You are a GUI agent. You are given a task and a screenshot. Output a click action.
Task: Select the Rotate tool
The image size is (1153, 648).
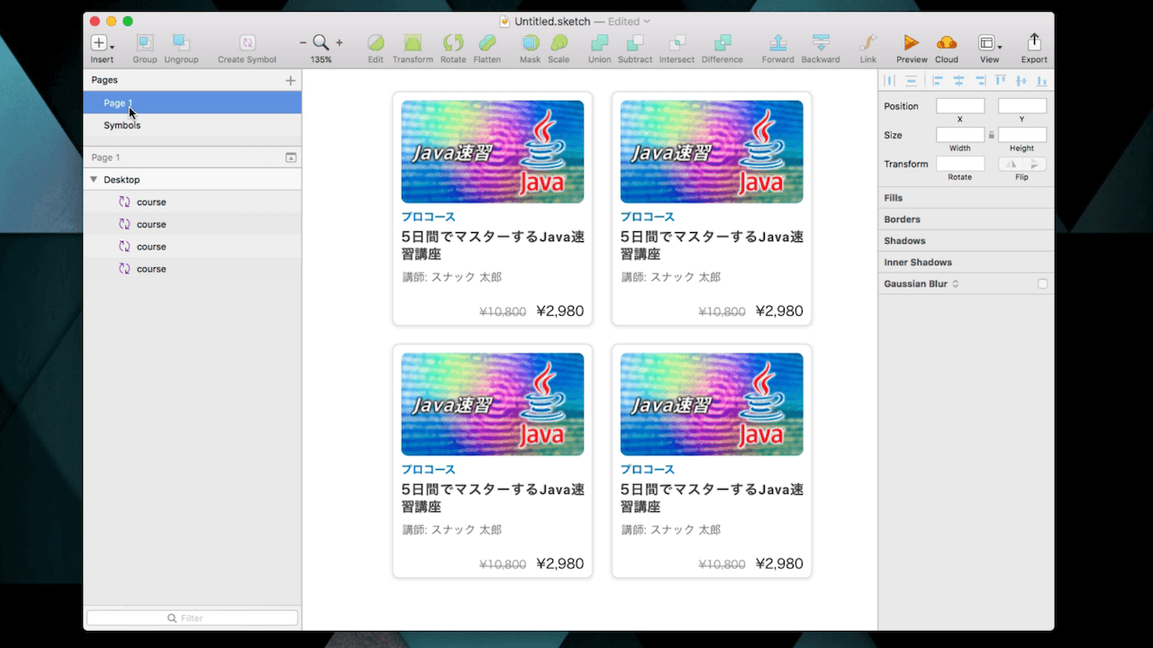tap(453, 43)
